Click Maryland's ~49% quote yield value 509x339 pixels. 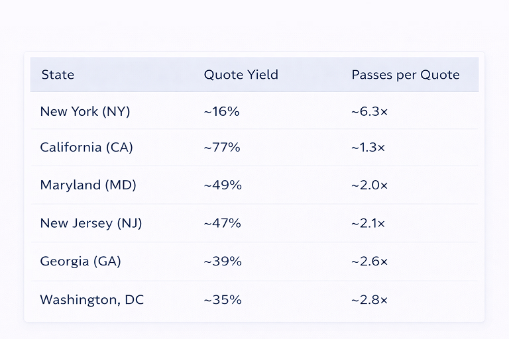click(x=222, y=185)
